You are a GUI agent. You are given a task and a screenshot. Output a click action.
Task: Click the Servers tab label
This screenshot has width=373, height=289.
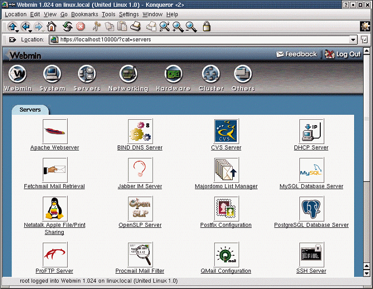(x=30, y=110)
